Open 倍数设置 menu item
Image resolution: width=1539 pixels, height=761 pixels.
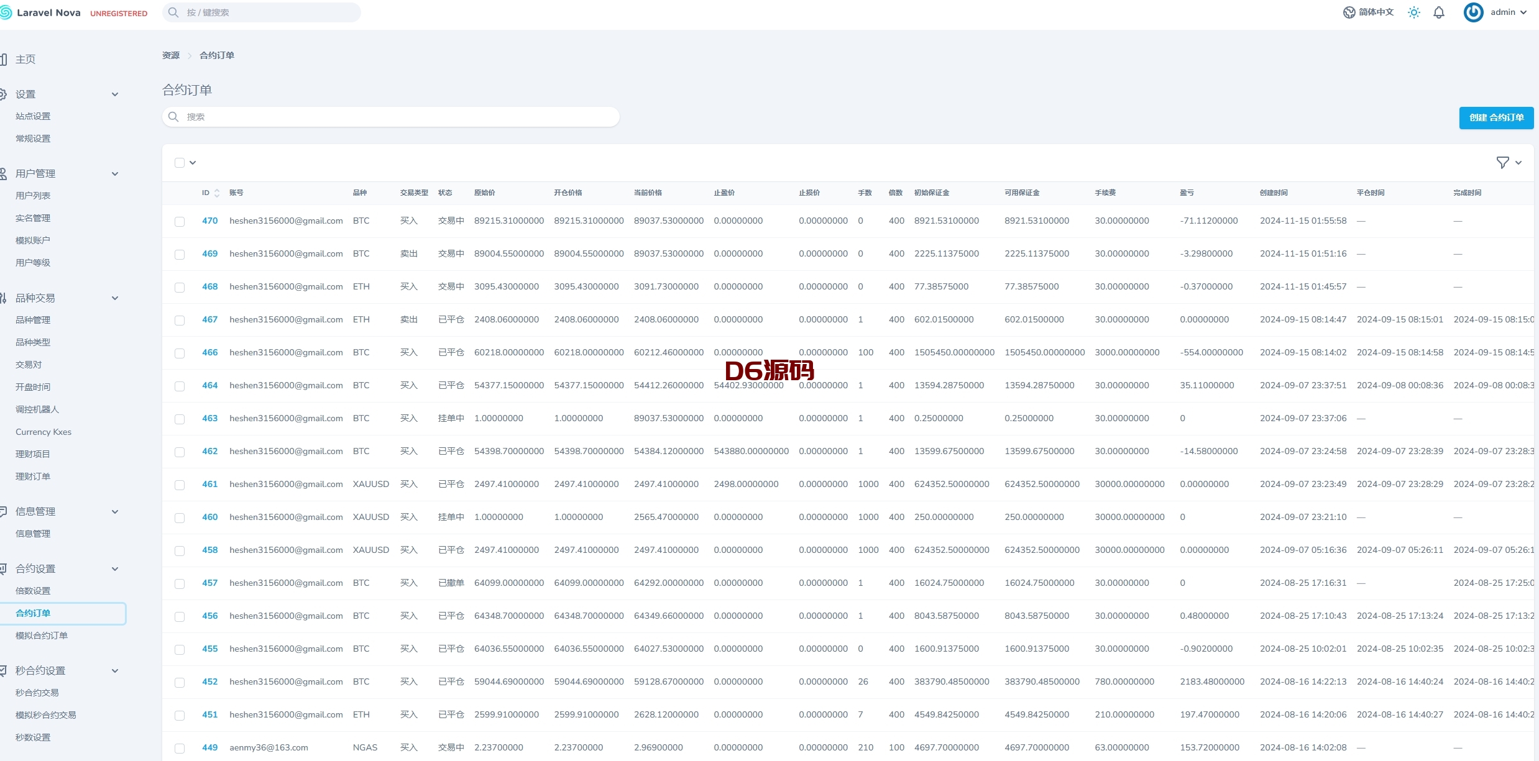click(33, 591)
